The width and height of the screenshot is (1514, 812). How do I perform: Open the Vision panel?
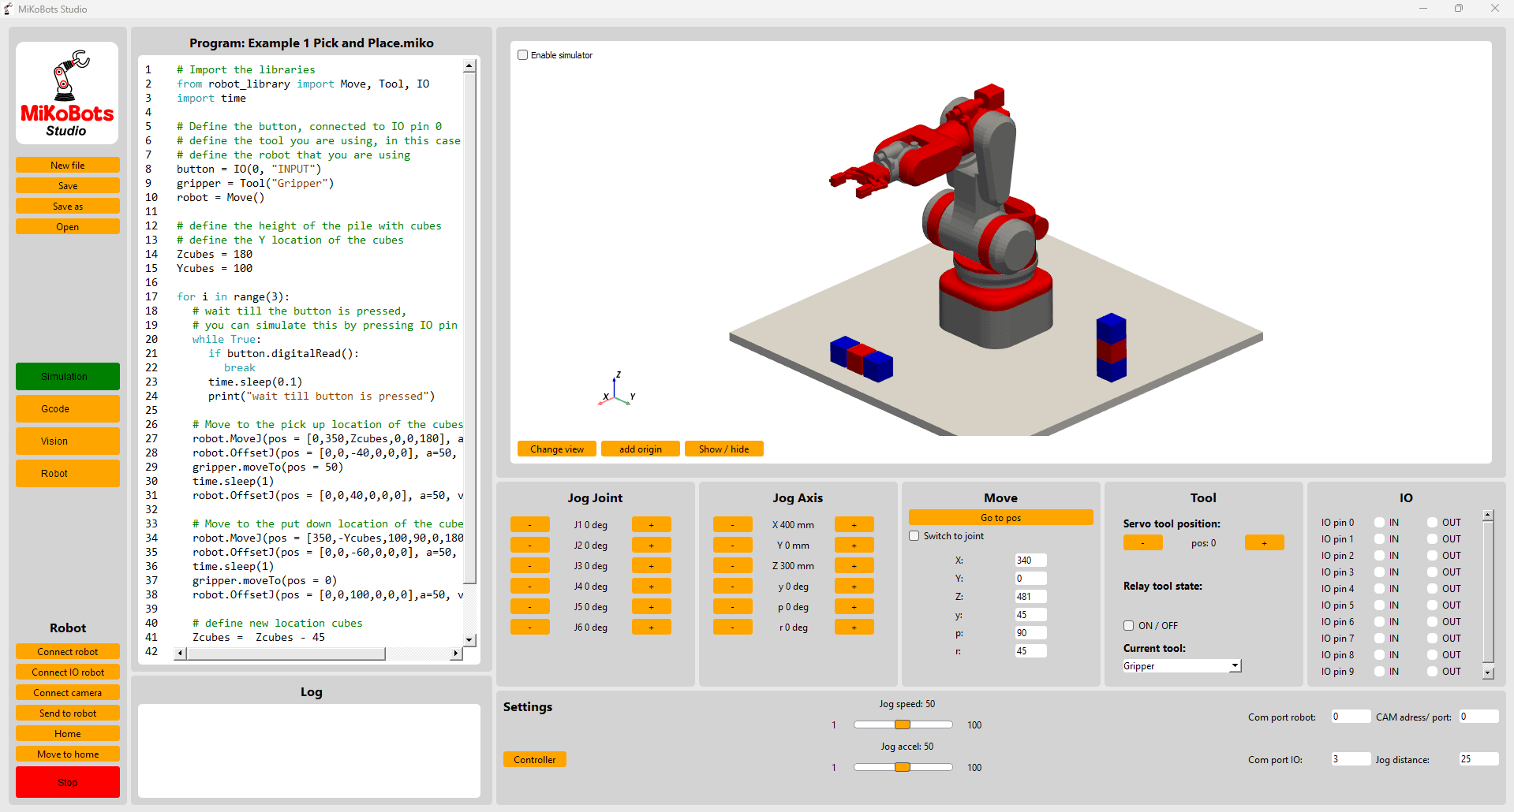tap(67, 441)
